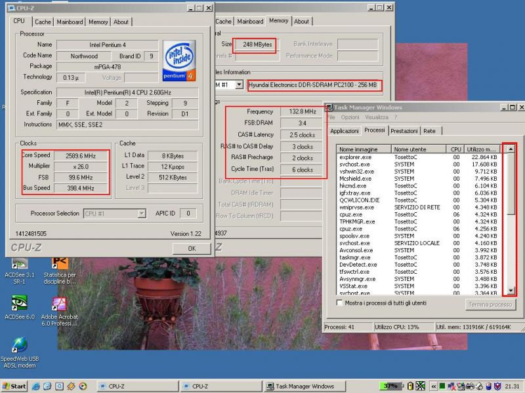Image resolution: width=525 pixels, height=393 pixels.
Task: Click the process list scrollbar down arrow
Action: click(x=511, y=290)
